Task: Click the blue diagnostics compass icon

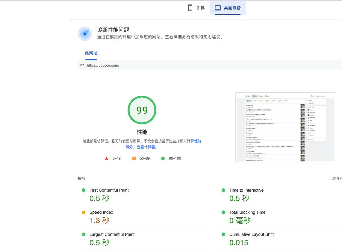Action: click(85, 34)
